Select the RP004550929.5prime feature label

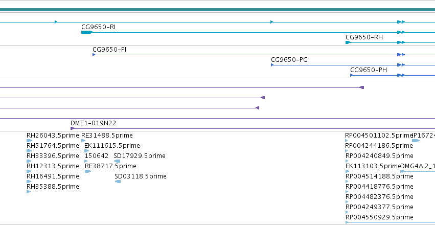click(x=379, y=217)
